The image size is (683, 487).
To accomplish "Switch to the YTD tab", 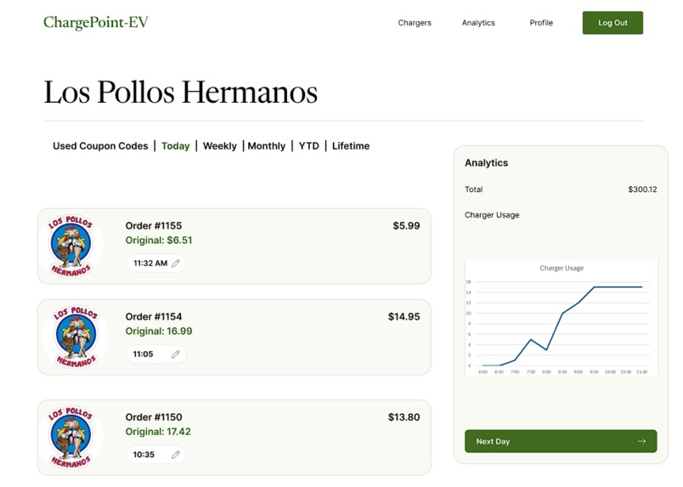I will point(309,146).
